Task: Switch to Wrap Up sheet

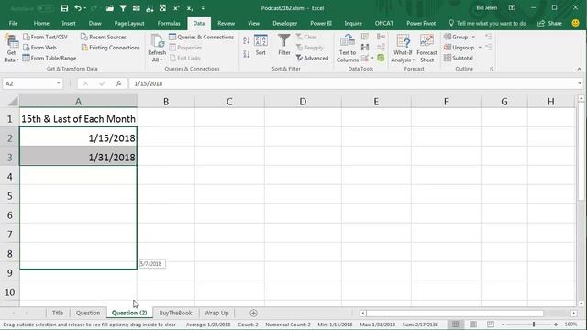Action: [x=216, y=313]
